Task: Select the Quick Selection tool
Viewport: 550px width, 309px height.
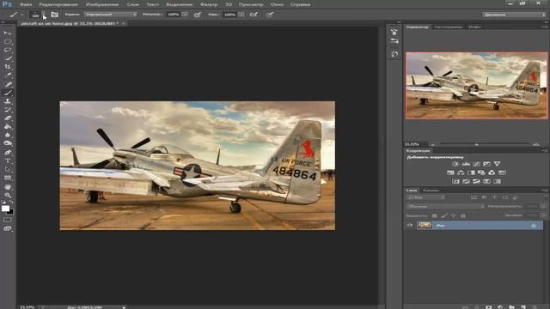Action: coord(8,58)
